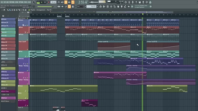Click the arrow right of the pattern selector

coord(97,7)
